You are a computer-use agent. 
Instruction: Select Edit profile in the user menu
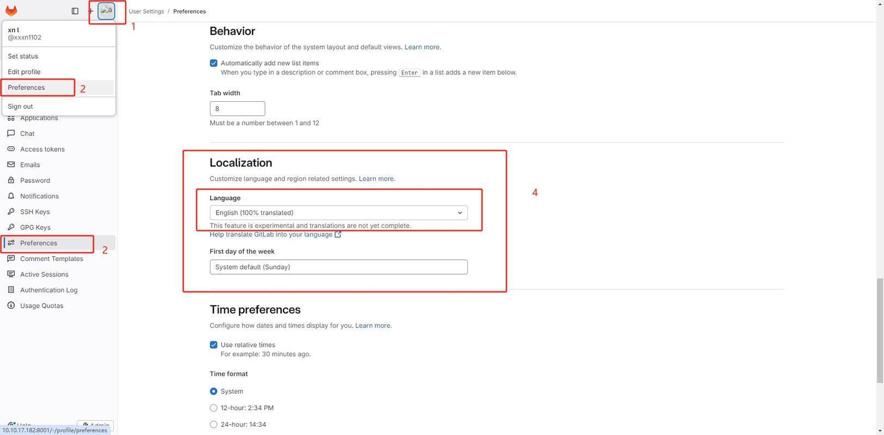(24, 72)
